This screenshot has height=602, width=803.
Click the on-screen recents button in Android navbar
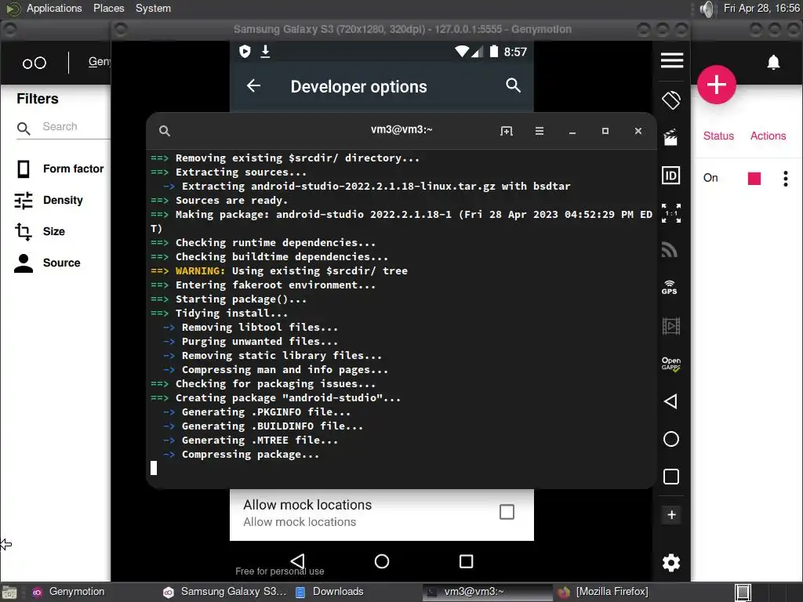pos(466,561)
